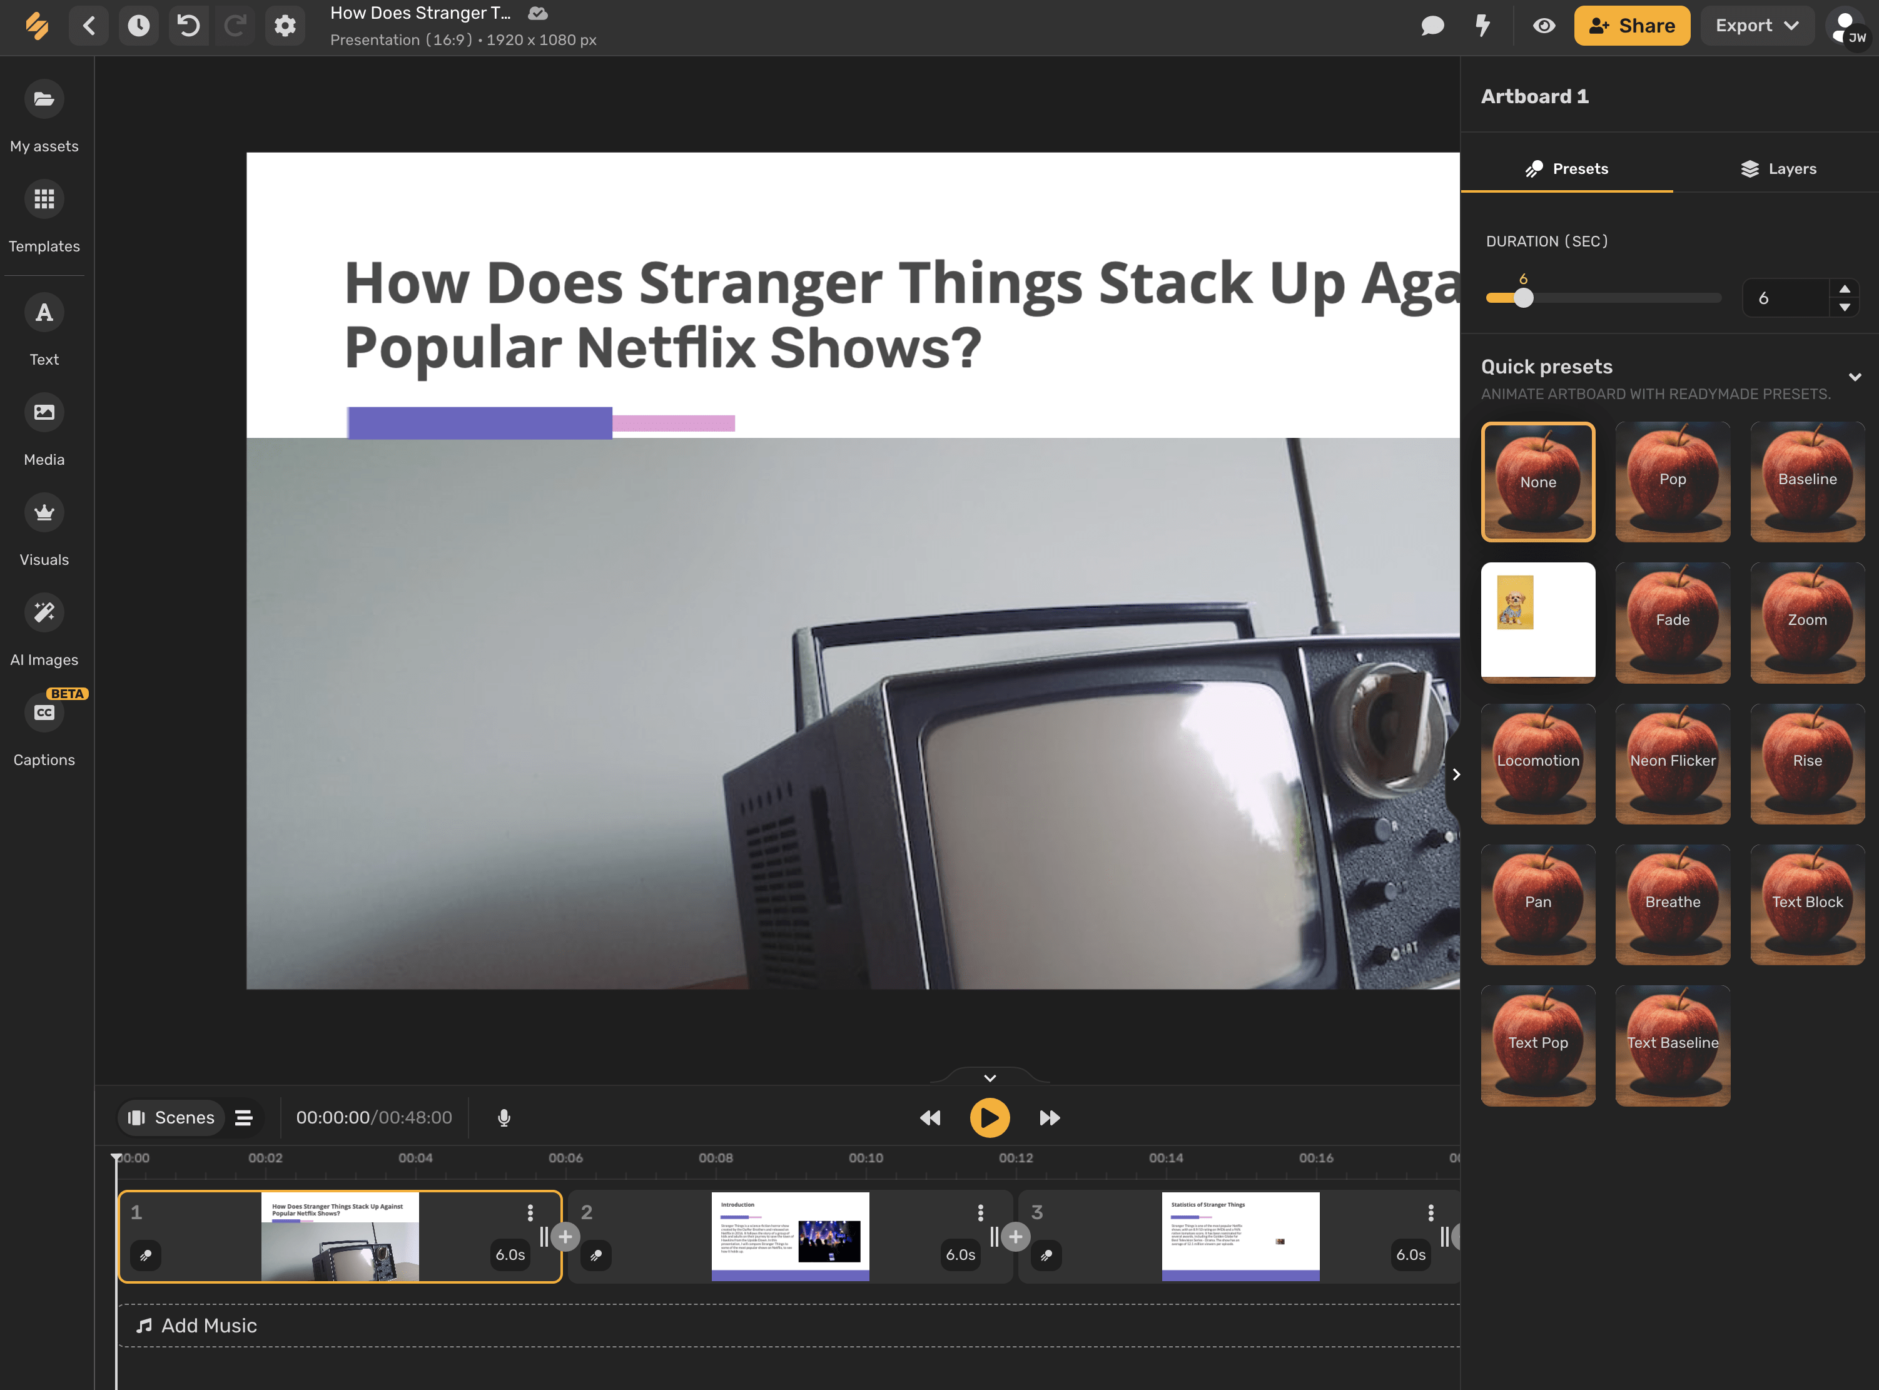Toggle the timeline layers view icon
1879x1390 pixels.
tap(244, 1117)
